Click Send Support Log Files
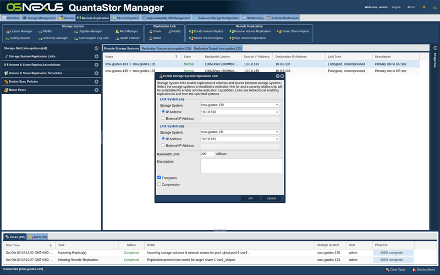Viewport: 440px width, 275px height. 91,38
